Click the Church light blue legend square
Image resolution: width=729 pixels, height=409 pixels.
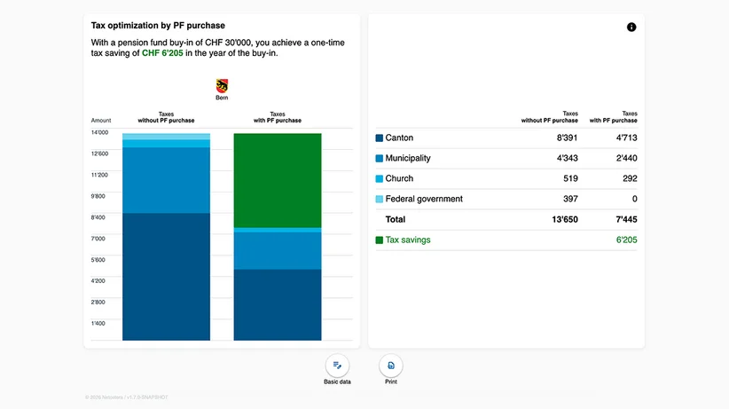379,178
